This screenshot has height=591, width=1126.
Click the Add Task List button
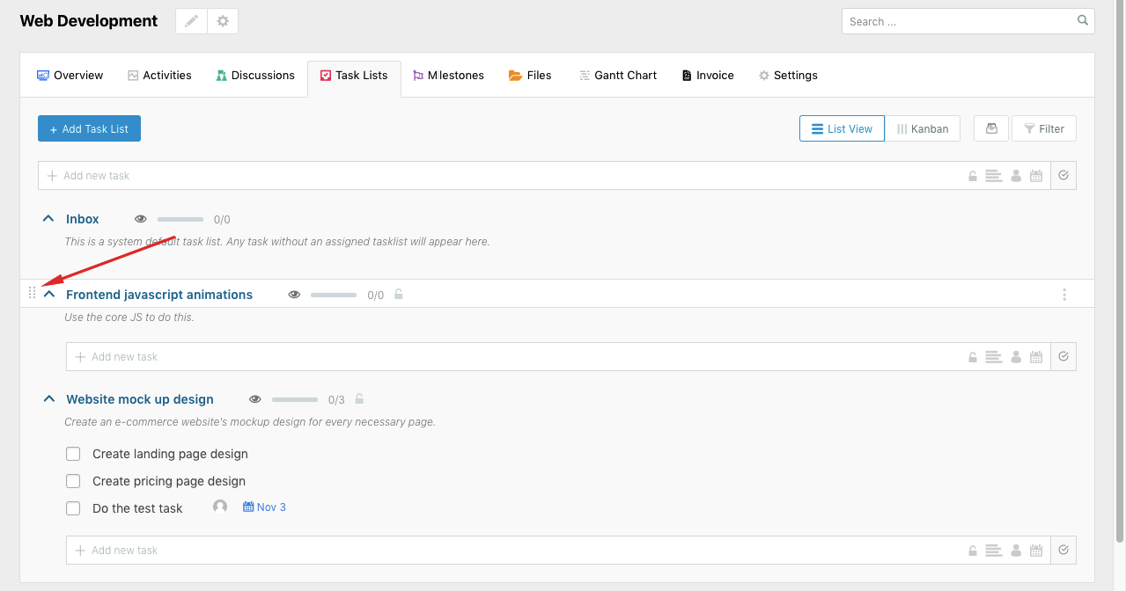click(x=89, y=128)
